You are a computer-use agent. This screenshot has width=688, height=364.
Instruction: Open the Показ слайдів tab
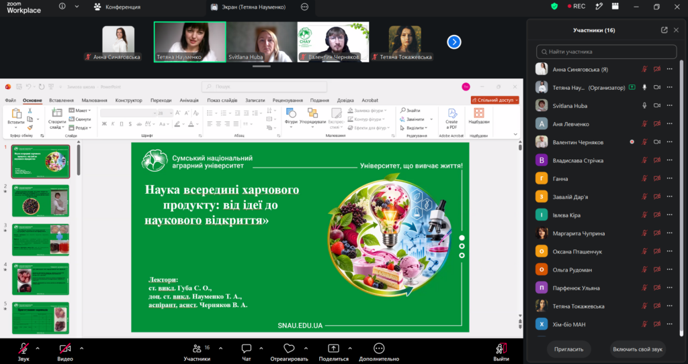click(222, 101)
